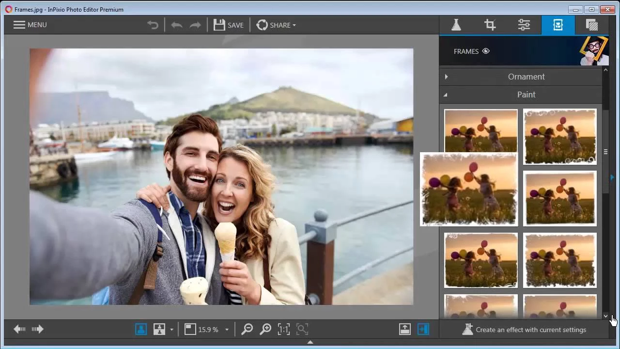Screen dimensions: 620x349
Task: Click Create an effect with current settings
Action: [x=524, y=330]
